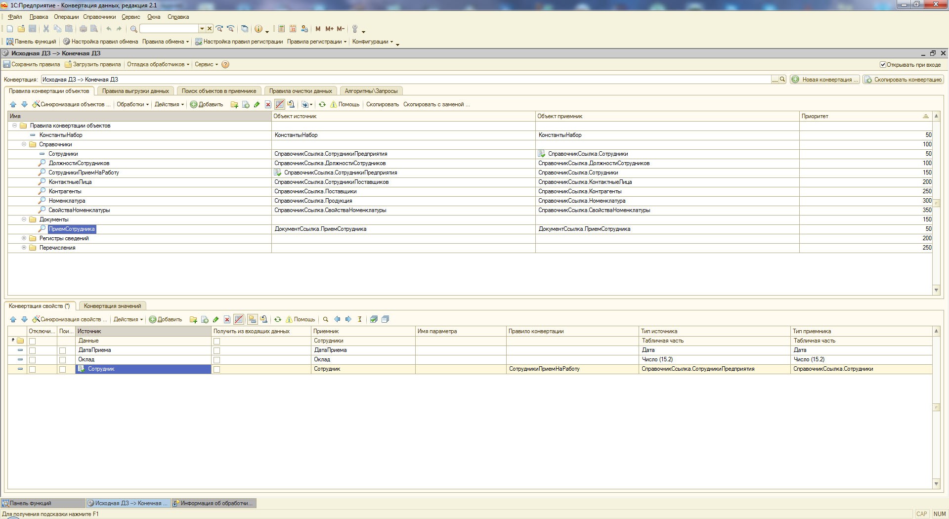Open the 'Отладка обработчиков' dropdown
949x519 pixels.
158,64
